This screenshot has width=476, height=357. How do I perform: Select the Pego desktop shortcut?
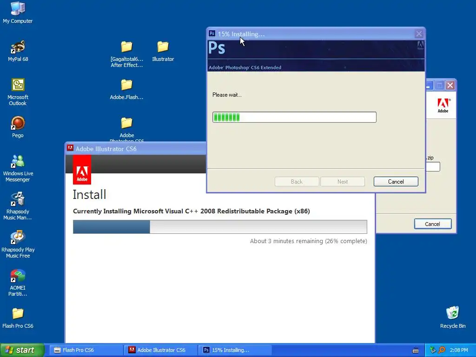pyautogui.click(x=18, y=127)
